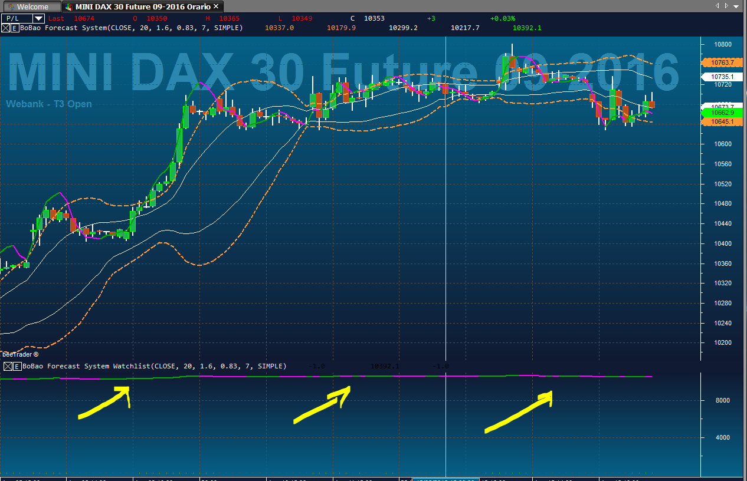Click the Welcome tab icon
The width and height of the screenshot is (747, 481).
click(x=11, y=7)
